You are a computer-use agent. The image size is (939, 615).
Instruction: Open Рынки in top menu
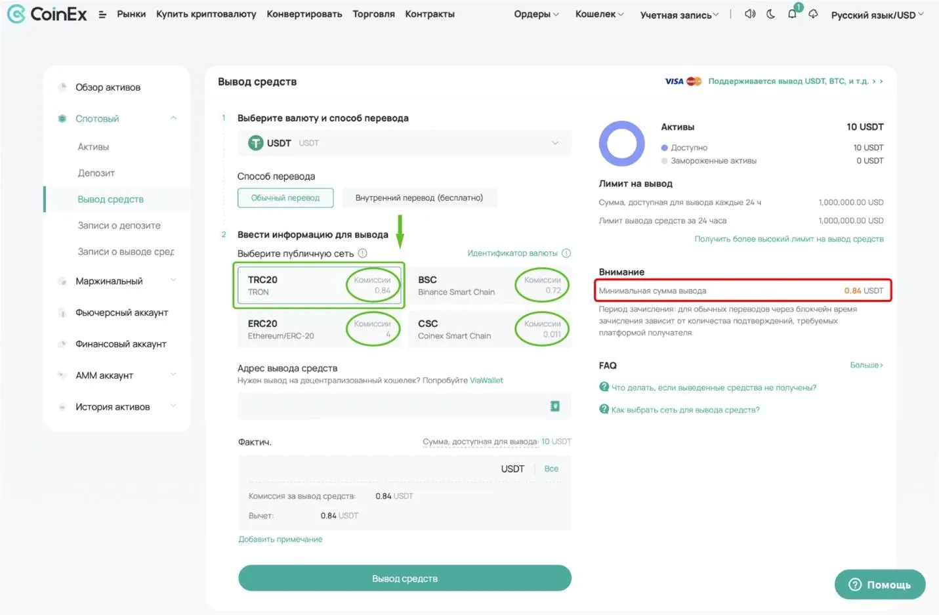(x=131, y=14)
